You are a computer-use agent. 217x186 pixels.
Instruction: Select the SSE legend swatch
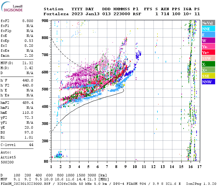coord(208,76)
